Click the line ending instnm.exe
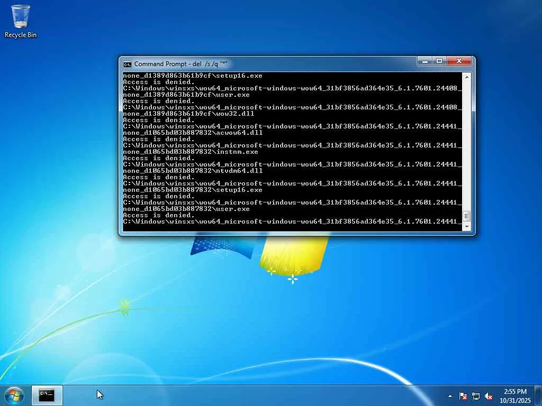542x406 pixels. [x=191, y=152]
